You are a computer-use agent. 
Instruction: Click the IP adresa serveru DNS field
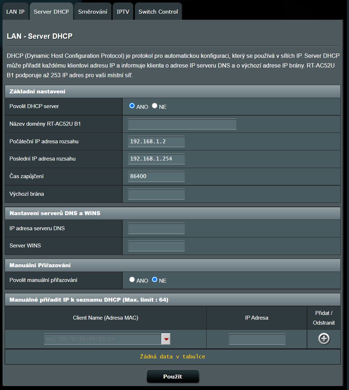pos(156,228)
